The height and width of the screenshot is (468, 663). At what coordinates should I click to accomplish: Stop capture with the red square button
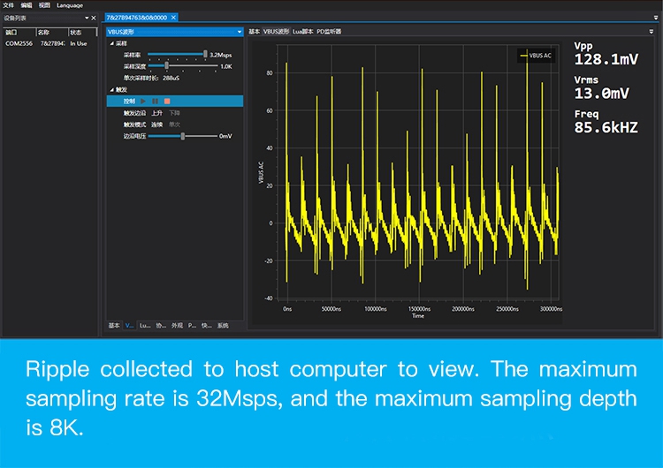[166, 102]
